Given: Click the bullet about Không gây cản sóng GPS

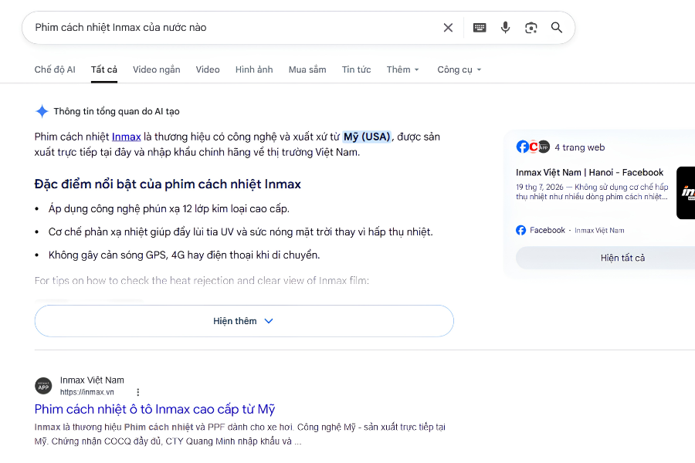Looking at the screenshot, I should click(184, 255).
